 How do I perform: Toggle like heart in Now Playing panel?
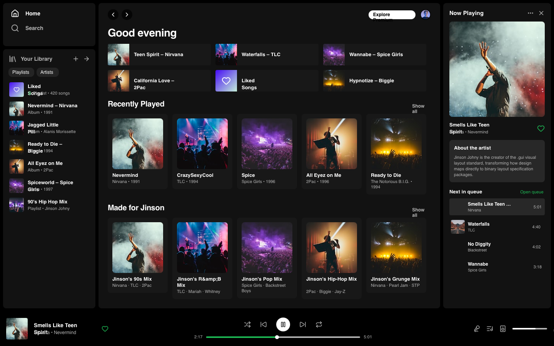tap(541, 128)
